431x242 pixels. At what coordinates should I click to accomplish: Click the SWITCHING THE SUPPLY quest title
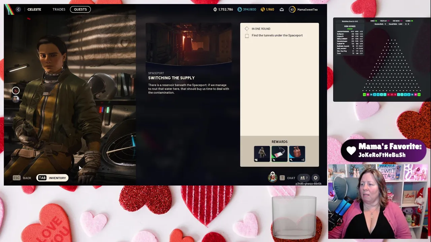coord(171,78)
